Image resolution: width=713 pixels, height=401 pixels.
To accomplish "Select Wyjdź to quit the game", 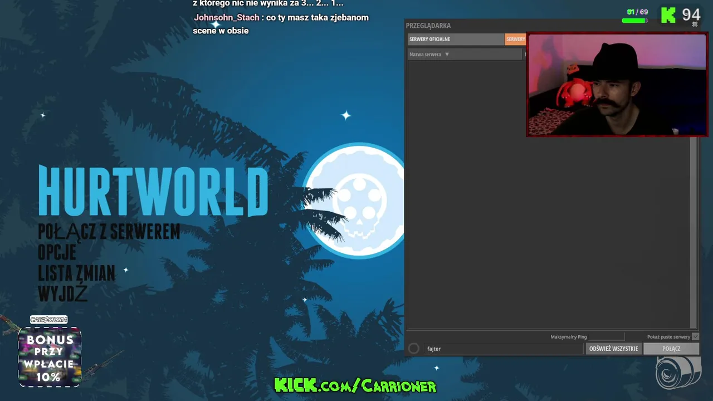I will [x=62, y=294].
